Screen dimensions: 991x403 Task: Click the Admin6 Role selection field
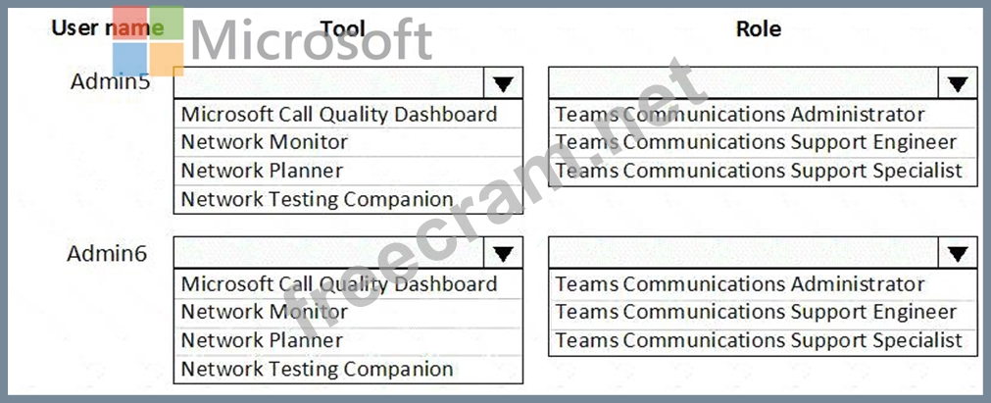[743, 253]
